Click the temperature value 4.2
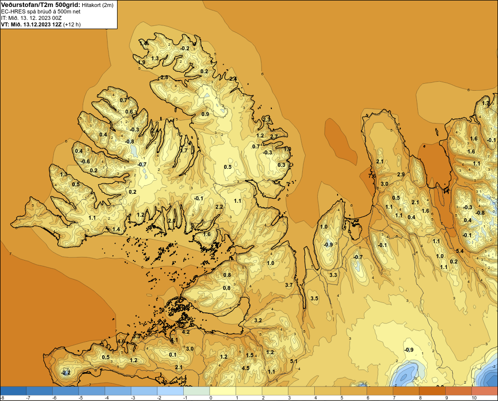This screenshot has width=498, height=401. (185, 332)
